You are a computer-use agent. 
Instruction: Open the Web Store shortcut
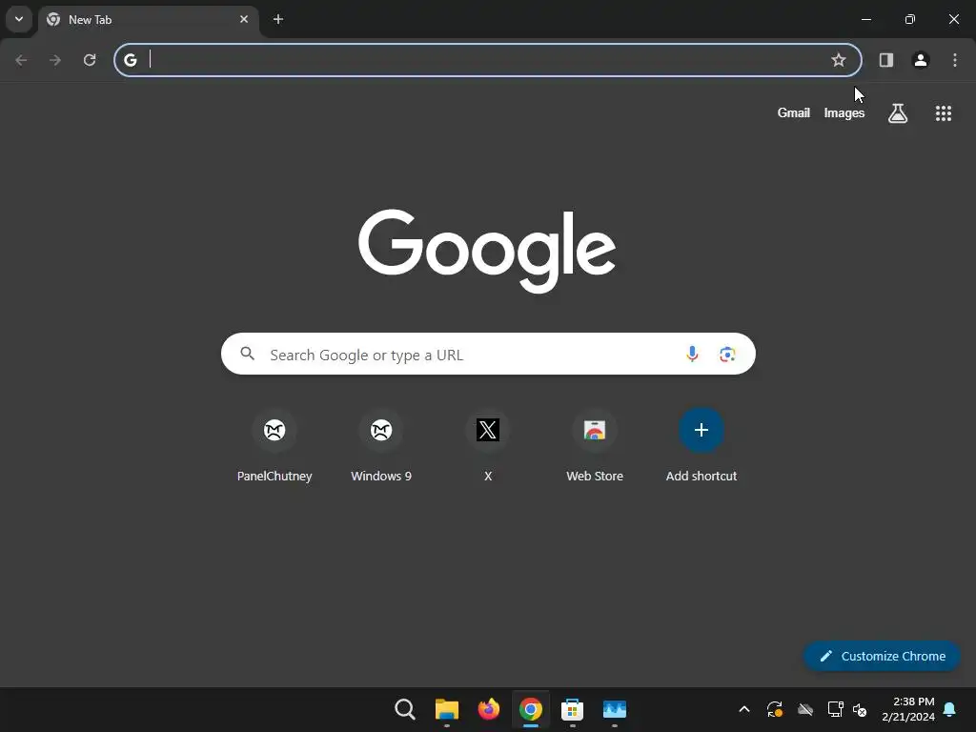pyautogui.click(x=595, y=446)
